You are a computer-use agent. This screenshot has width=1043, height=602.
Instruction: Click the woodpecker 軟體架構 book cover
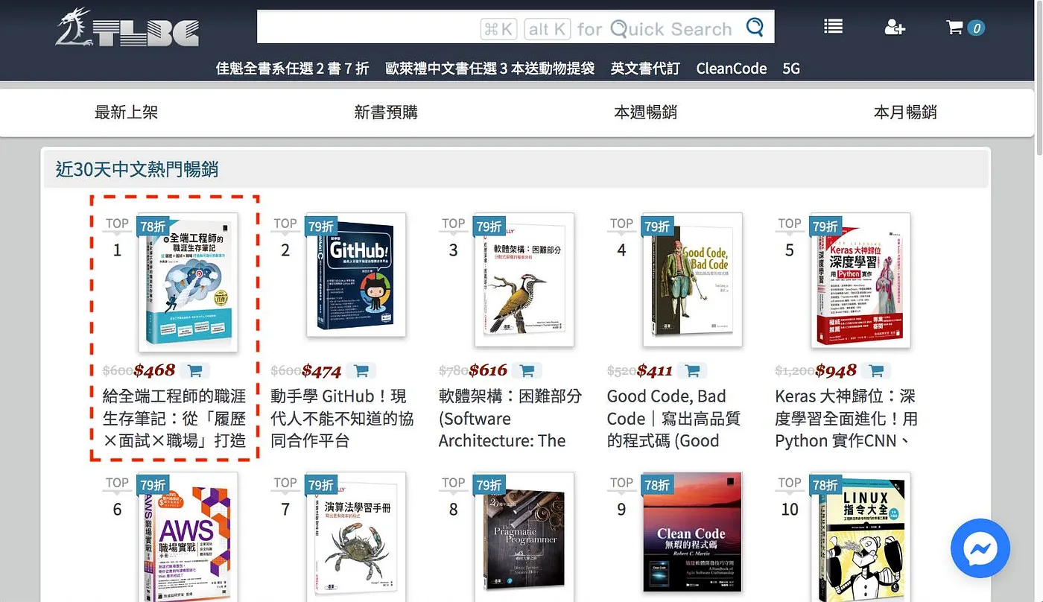[x=524, y=279]
